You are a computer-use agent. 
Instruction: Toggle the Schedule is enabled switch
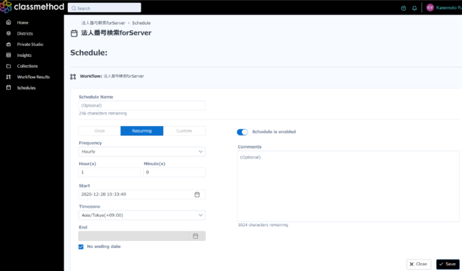[x=243, y=132]
